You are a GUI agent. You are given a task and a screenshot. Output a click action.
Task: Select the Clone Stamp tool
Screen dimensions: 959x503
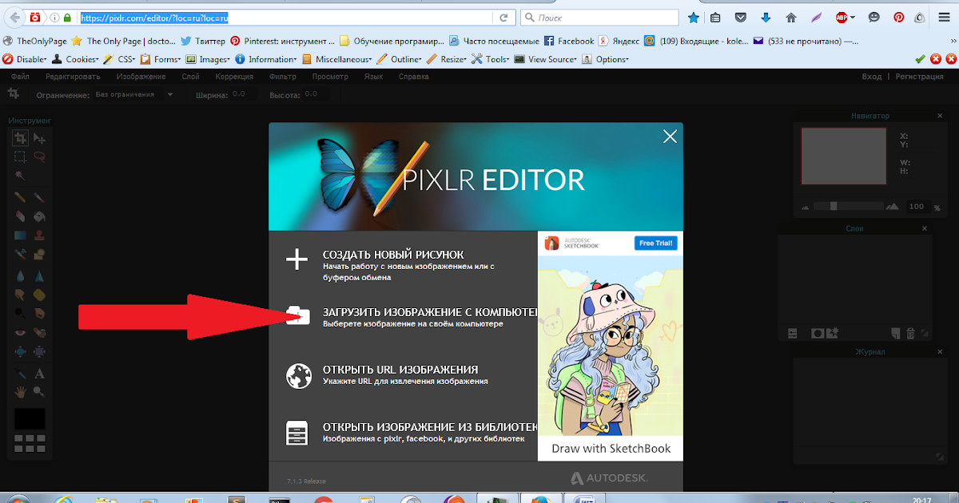(39, 235)
